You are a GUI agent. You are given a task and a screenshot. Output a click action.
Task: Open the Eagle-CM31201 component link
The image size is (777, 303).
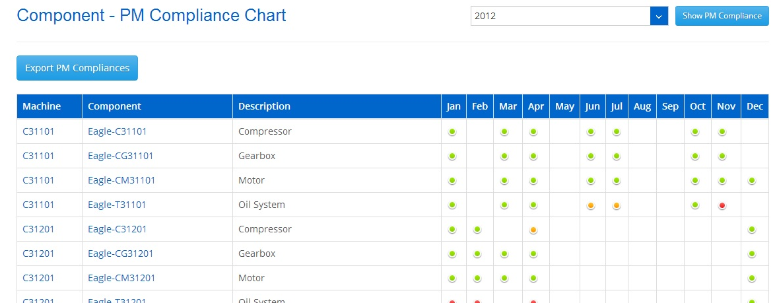tap(121, 278)
